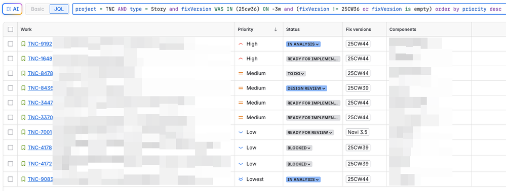Click the High priority icon for TNC-9192
This screenshot has height=191, width=506.
click(x=241, y=44)
